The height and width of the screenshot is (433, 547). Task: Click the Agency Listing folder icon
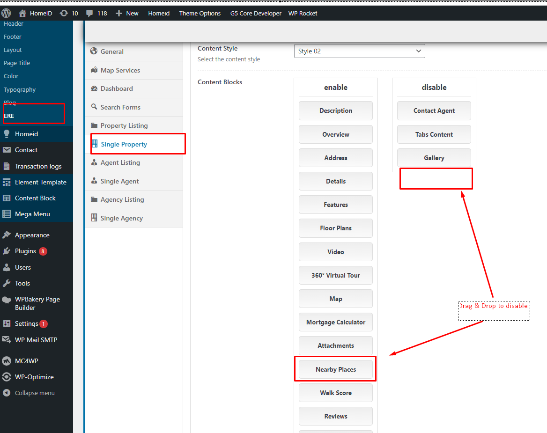tap(94, 199)
